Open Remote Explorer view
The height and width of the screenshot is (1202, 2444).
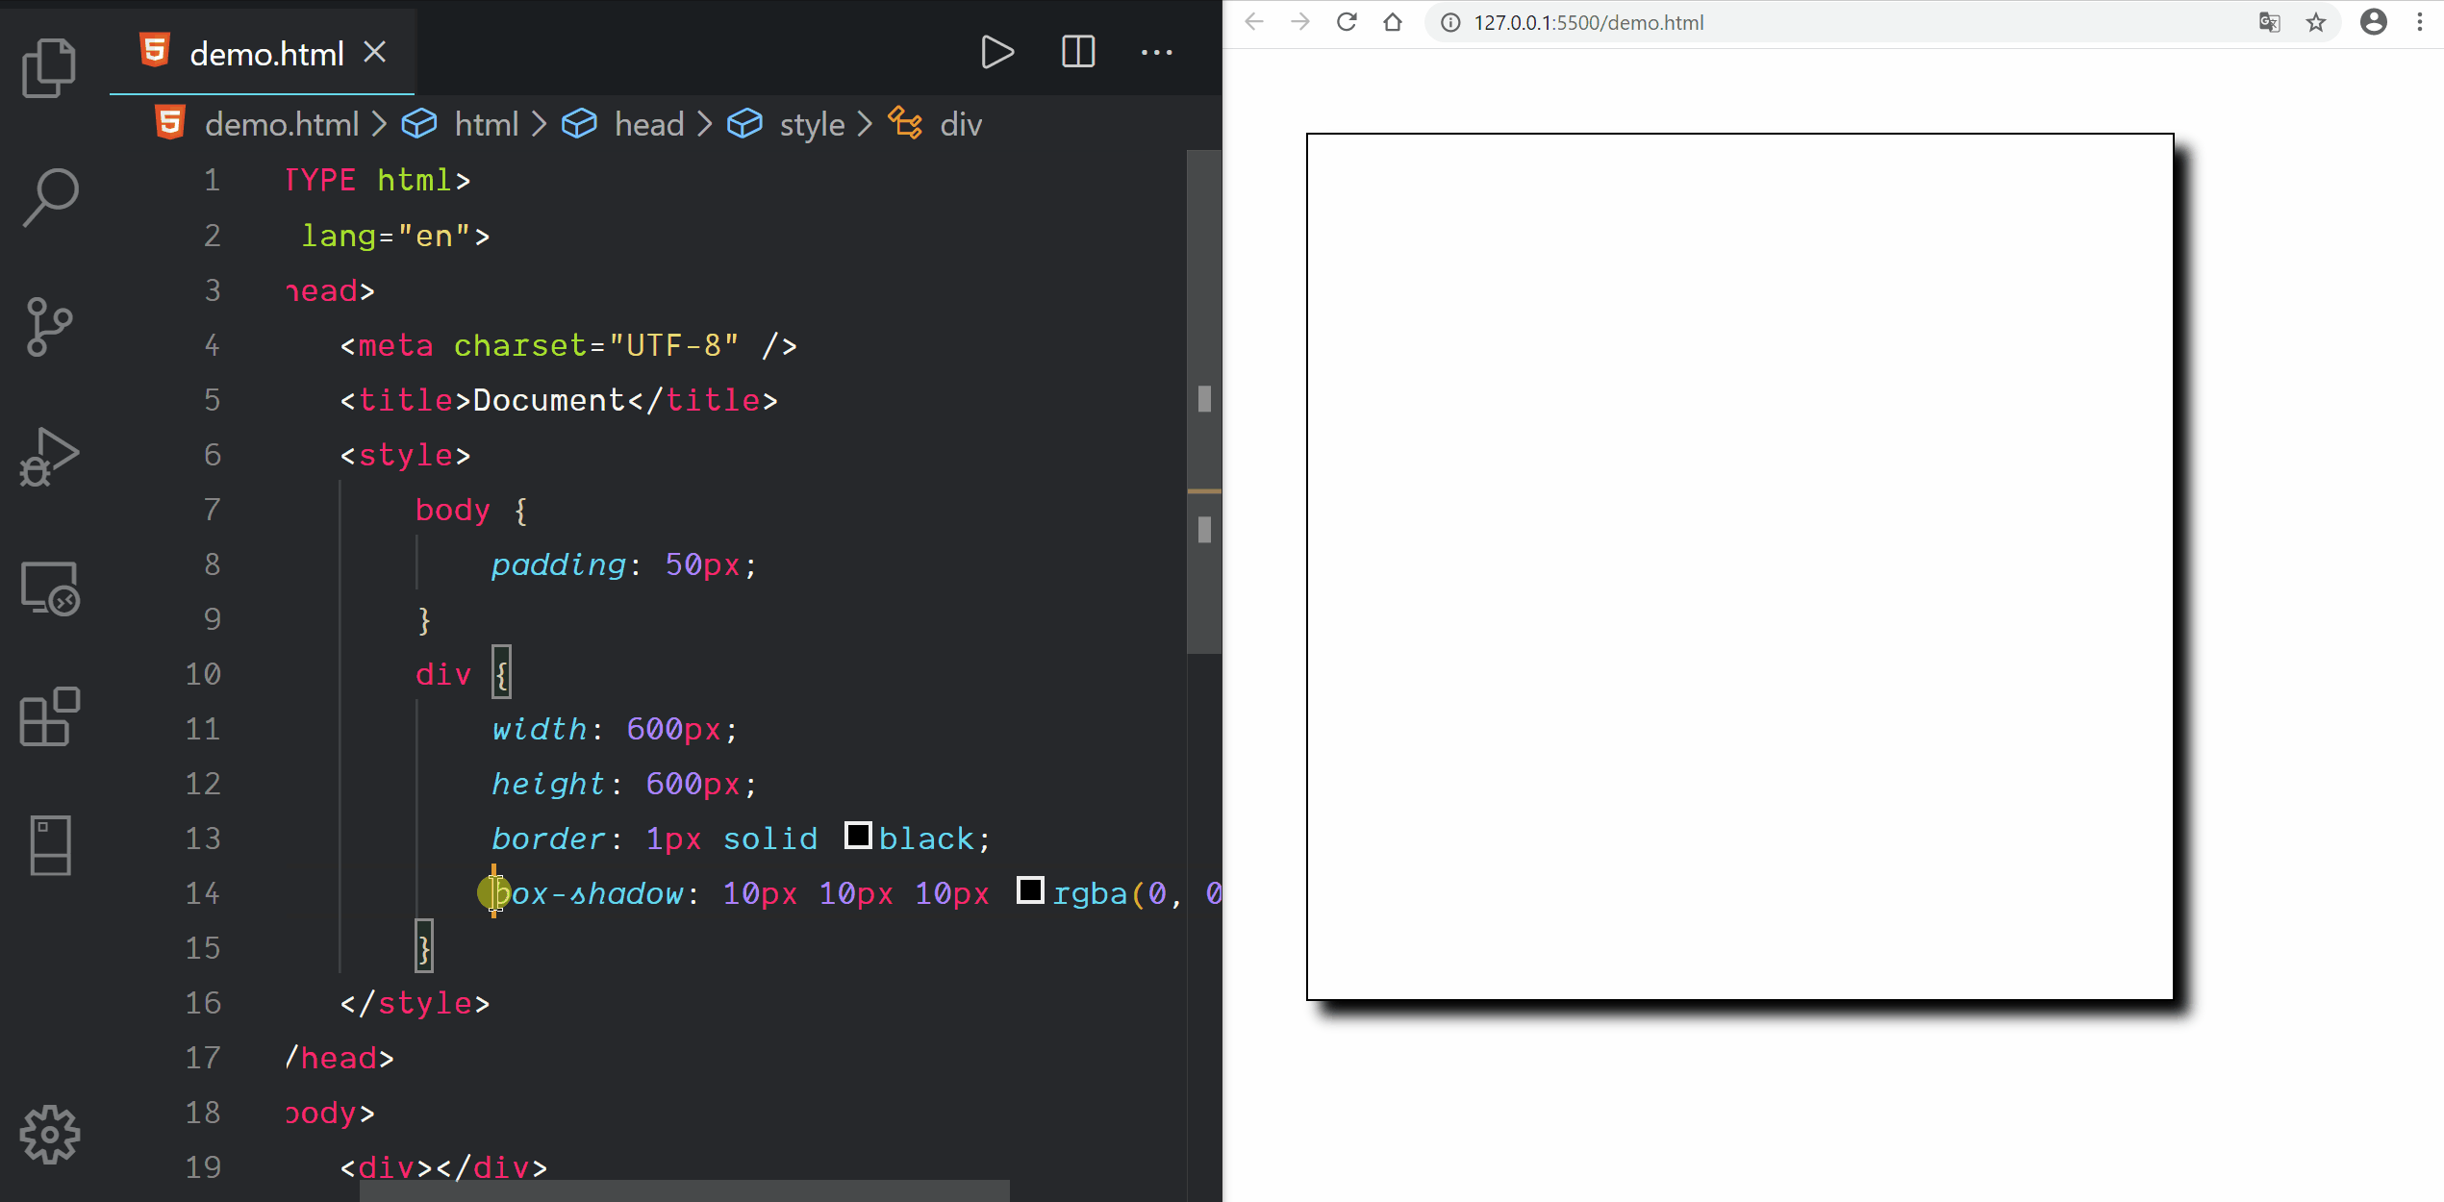(x=49, y=588)
